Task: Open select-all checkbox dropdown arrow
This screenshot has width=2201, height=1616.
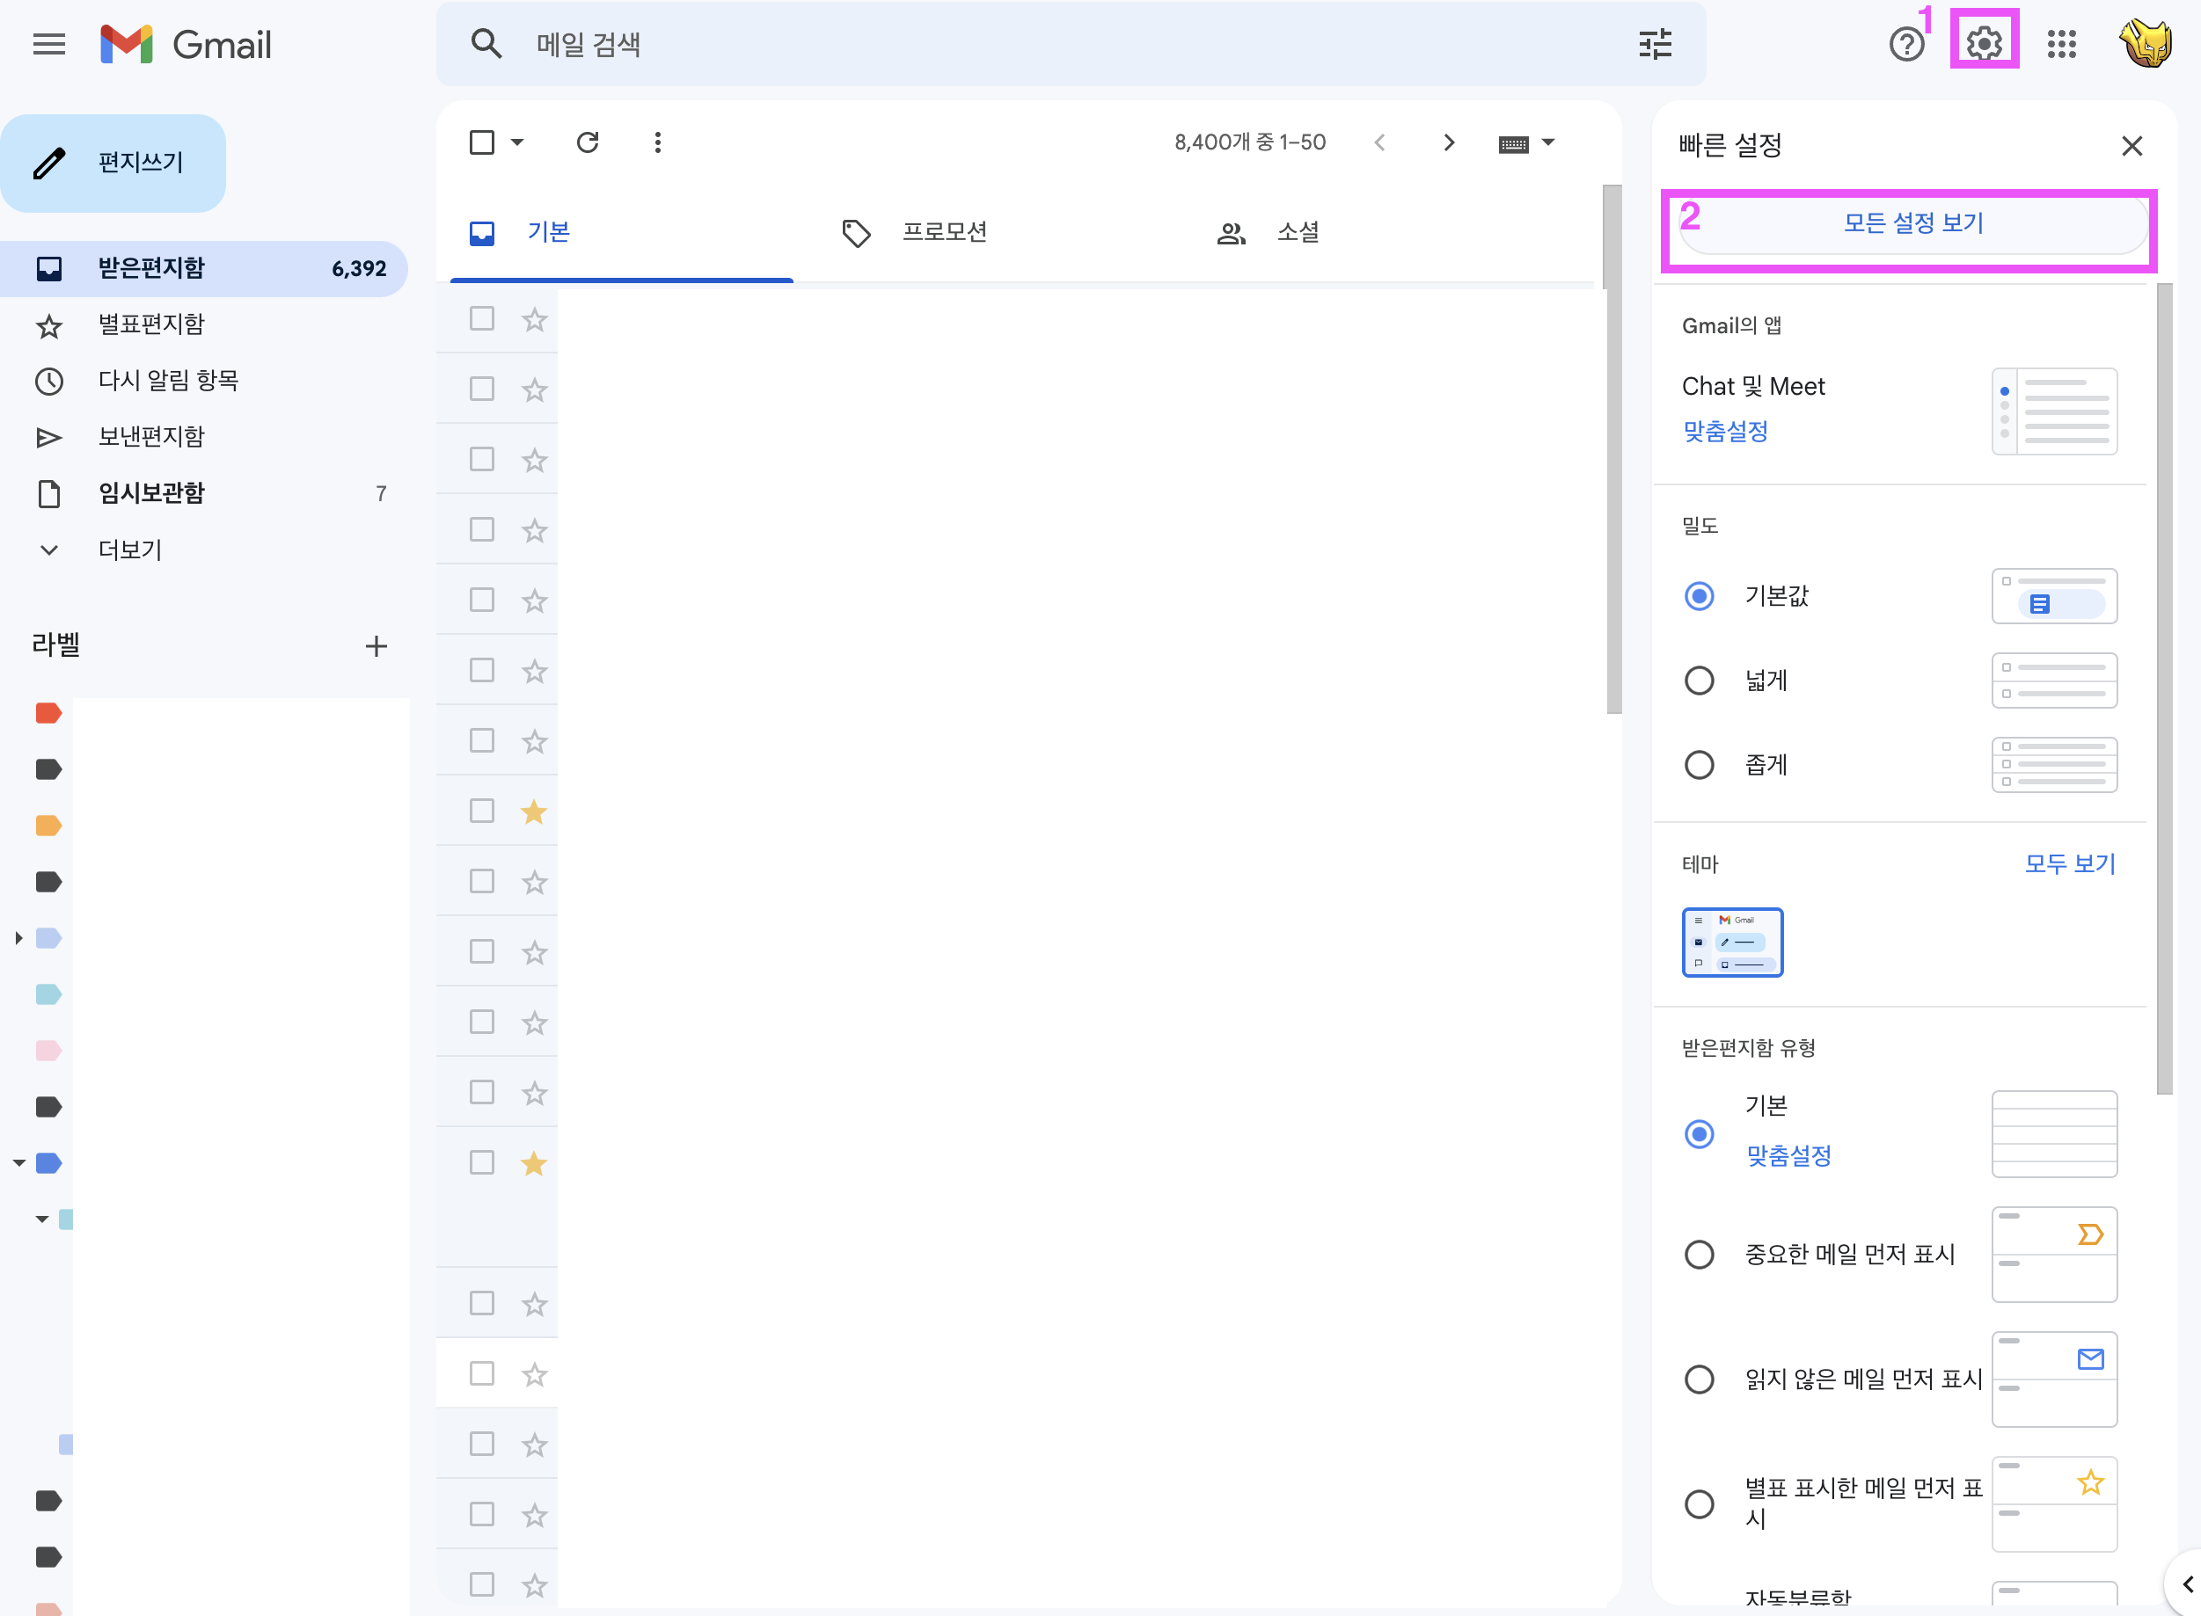Action: [518, 142]
